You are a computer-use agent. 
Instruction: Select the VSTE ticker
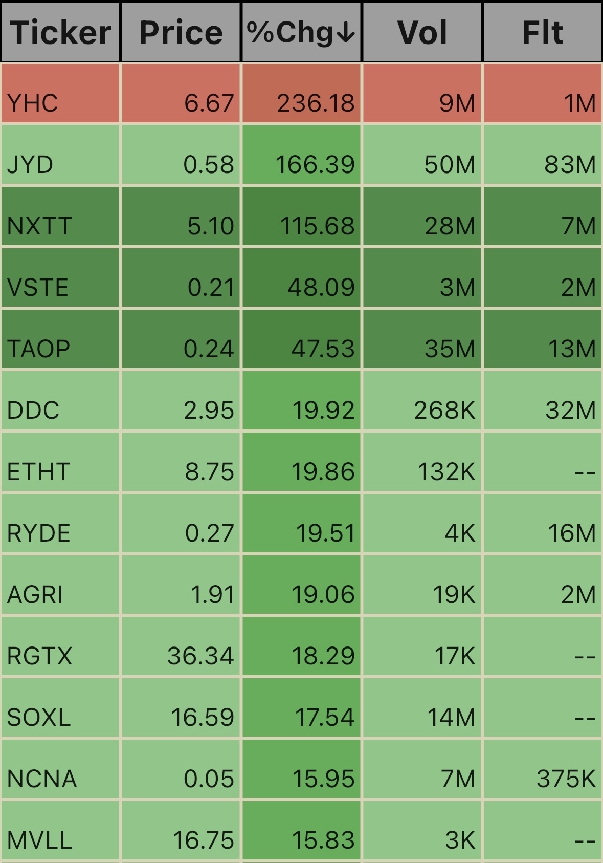[x=38, y=287]
